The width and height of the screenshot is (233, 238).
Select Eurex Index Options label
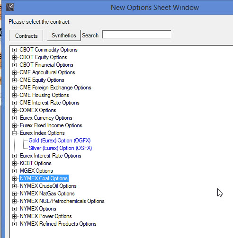pyautogui.click(x=42, y=133)
